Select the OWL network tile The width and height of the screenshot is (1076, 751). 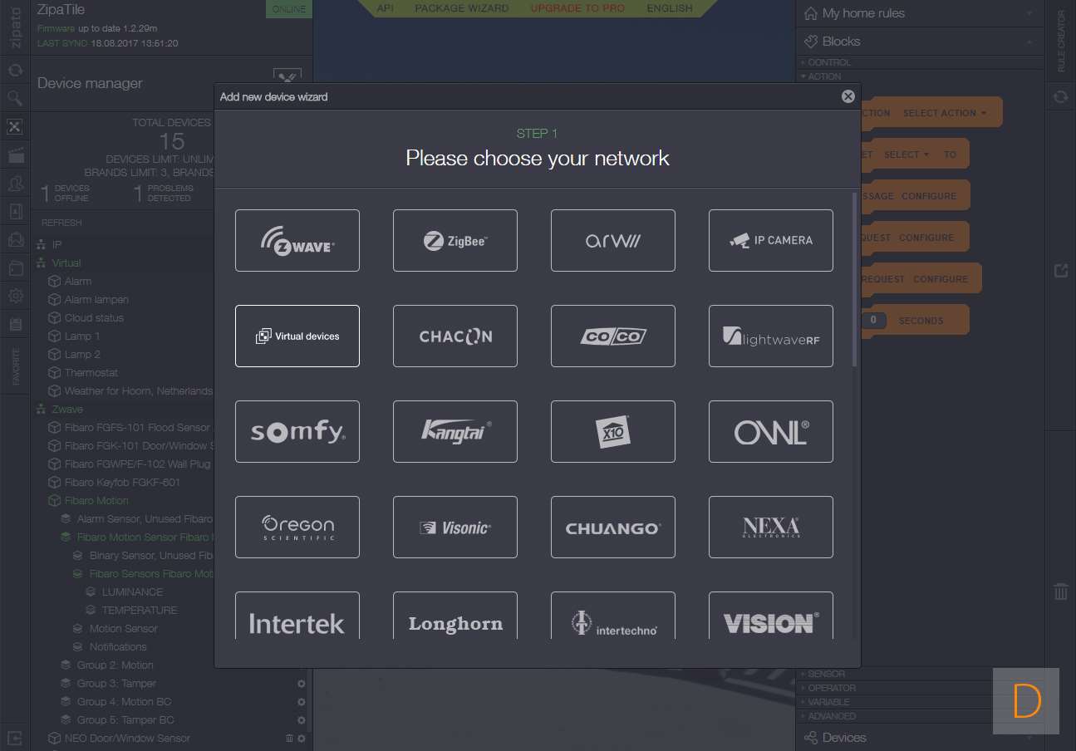[771, 431]
